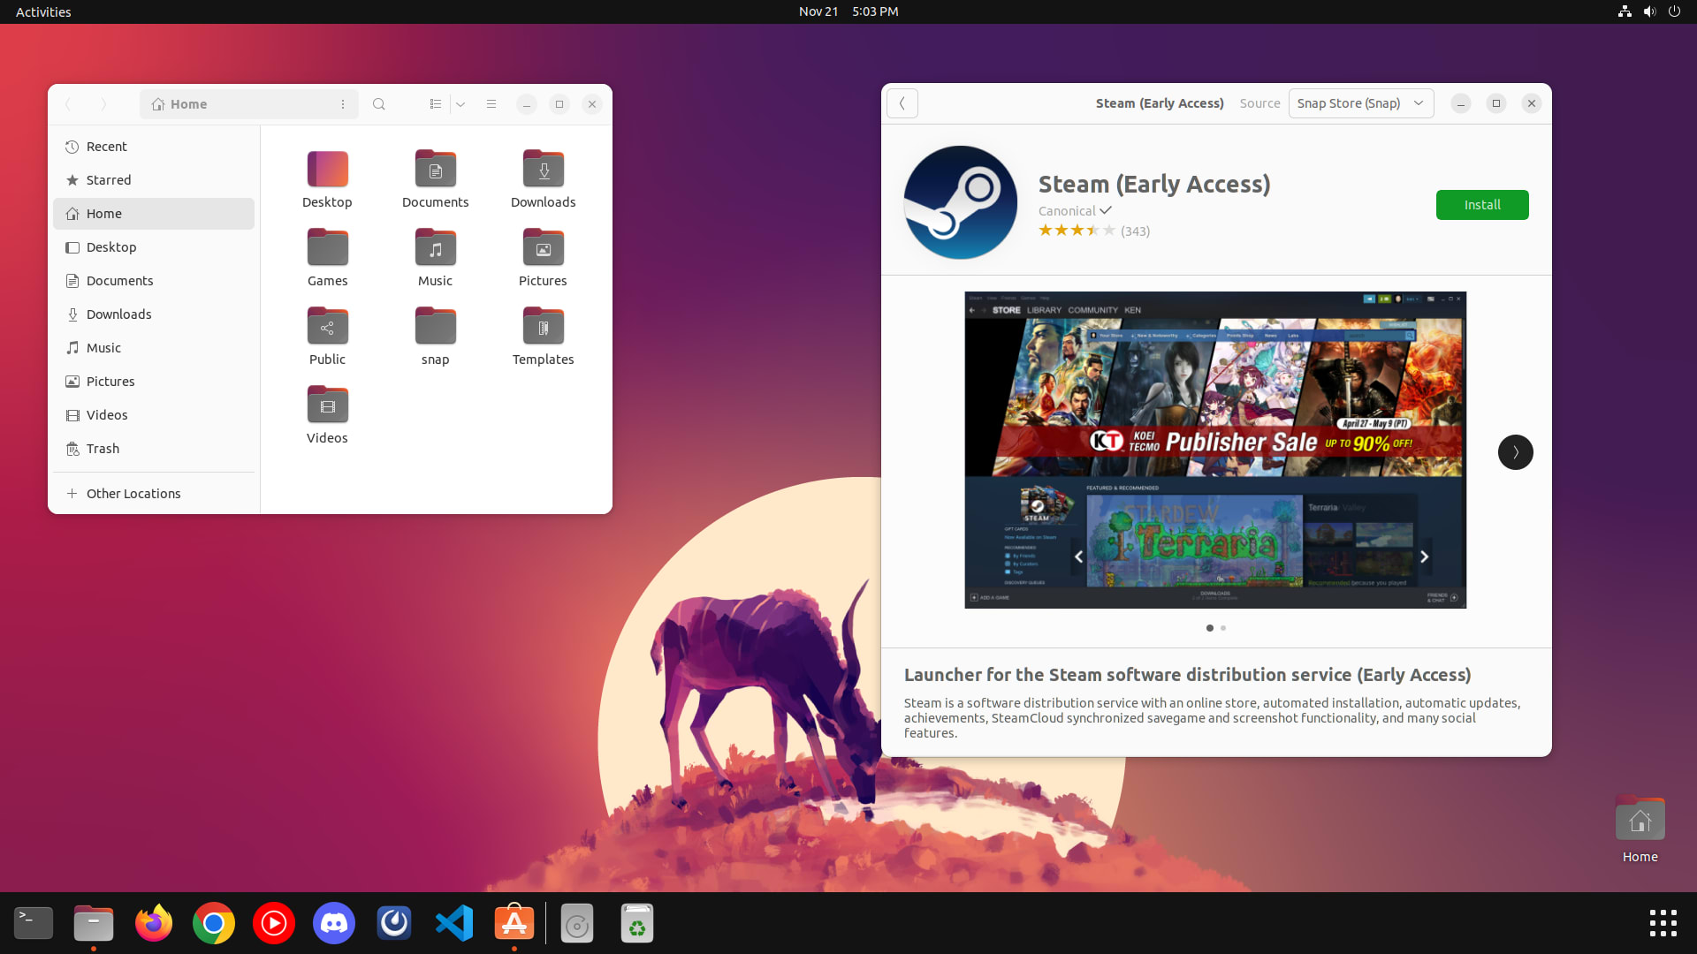
Task: Select Starred in Files sidebar
Action: click(154, 180)
